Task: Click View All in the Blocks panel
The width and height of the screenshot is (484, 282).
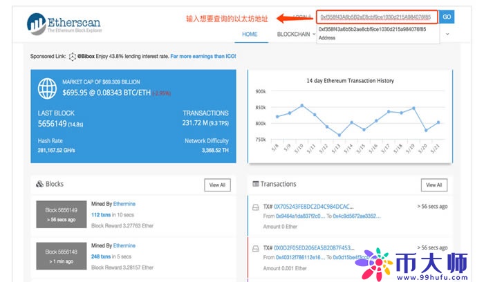Action: tap(217, 185)
